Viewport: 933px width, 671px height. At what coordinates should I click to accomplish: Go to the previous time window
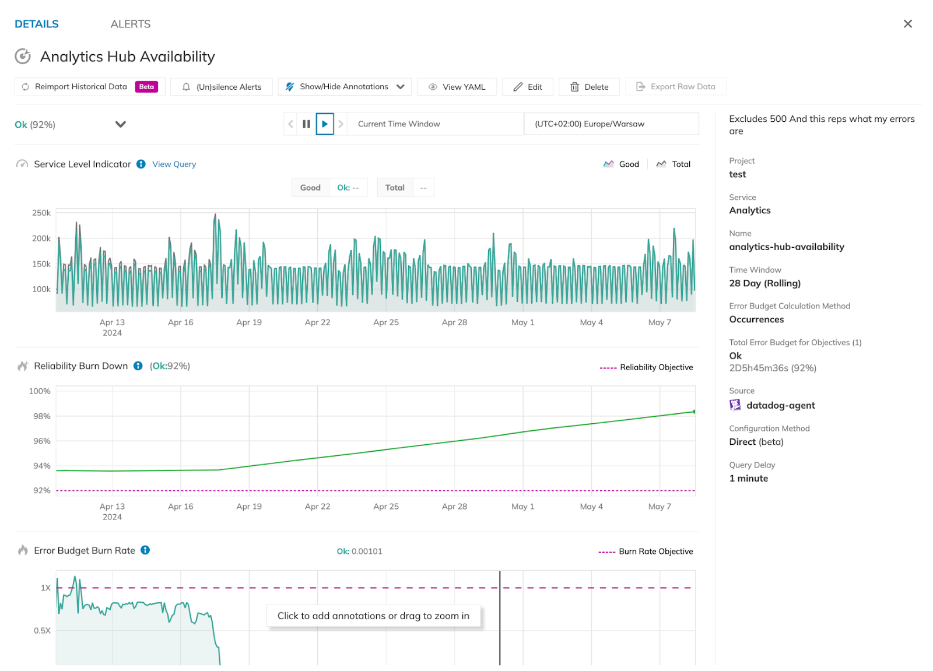click(290, 124)
